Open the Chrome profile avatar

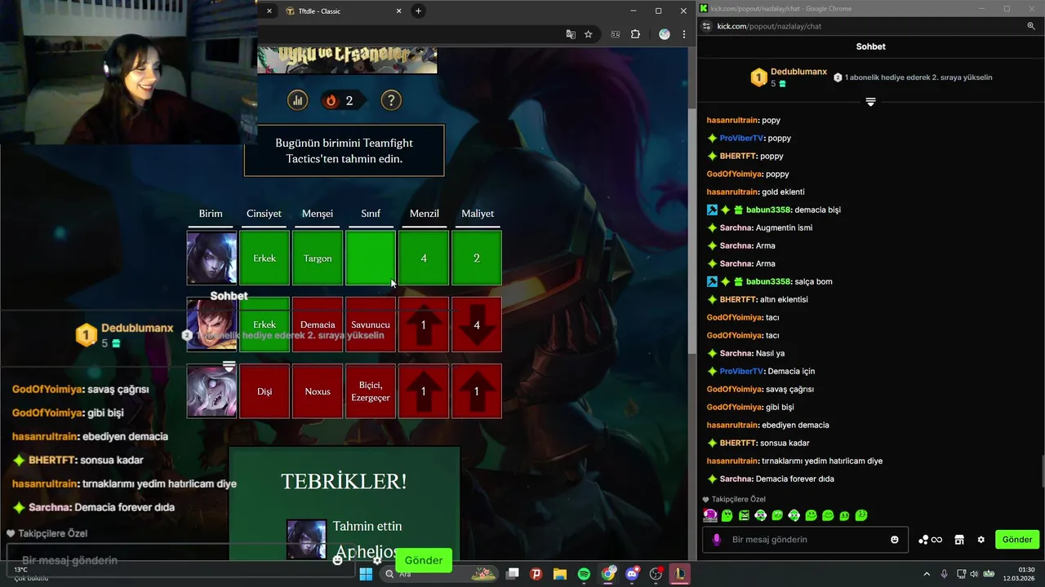(x=665, y=34)
